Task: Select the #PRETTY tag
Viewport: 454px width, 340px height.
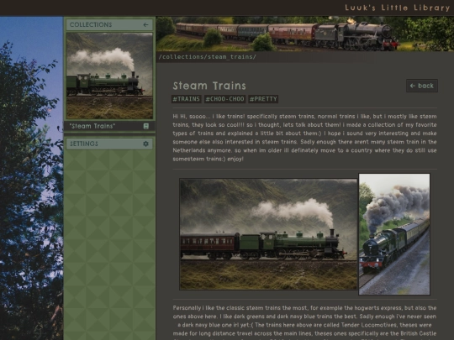Action: [x=263, y=99]
